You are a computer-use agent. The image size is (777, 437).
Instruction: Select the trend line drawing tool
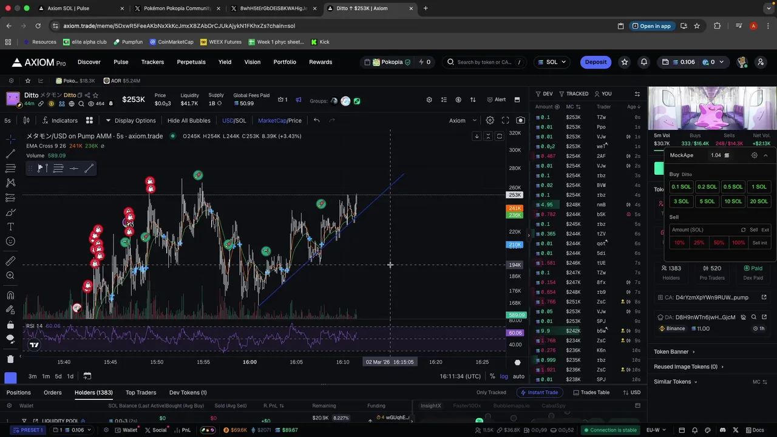point(10,154)
